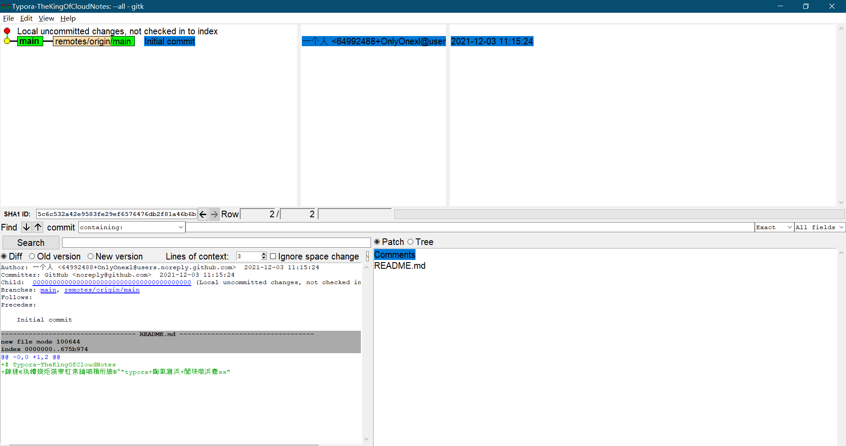Select the yellow Initial commit node
This screenshot has width=846, height=446.
(7, 41)
